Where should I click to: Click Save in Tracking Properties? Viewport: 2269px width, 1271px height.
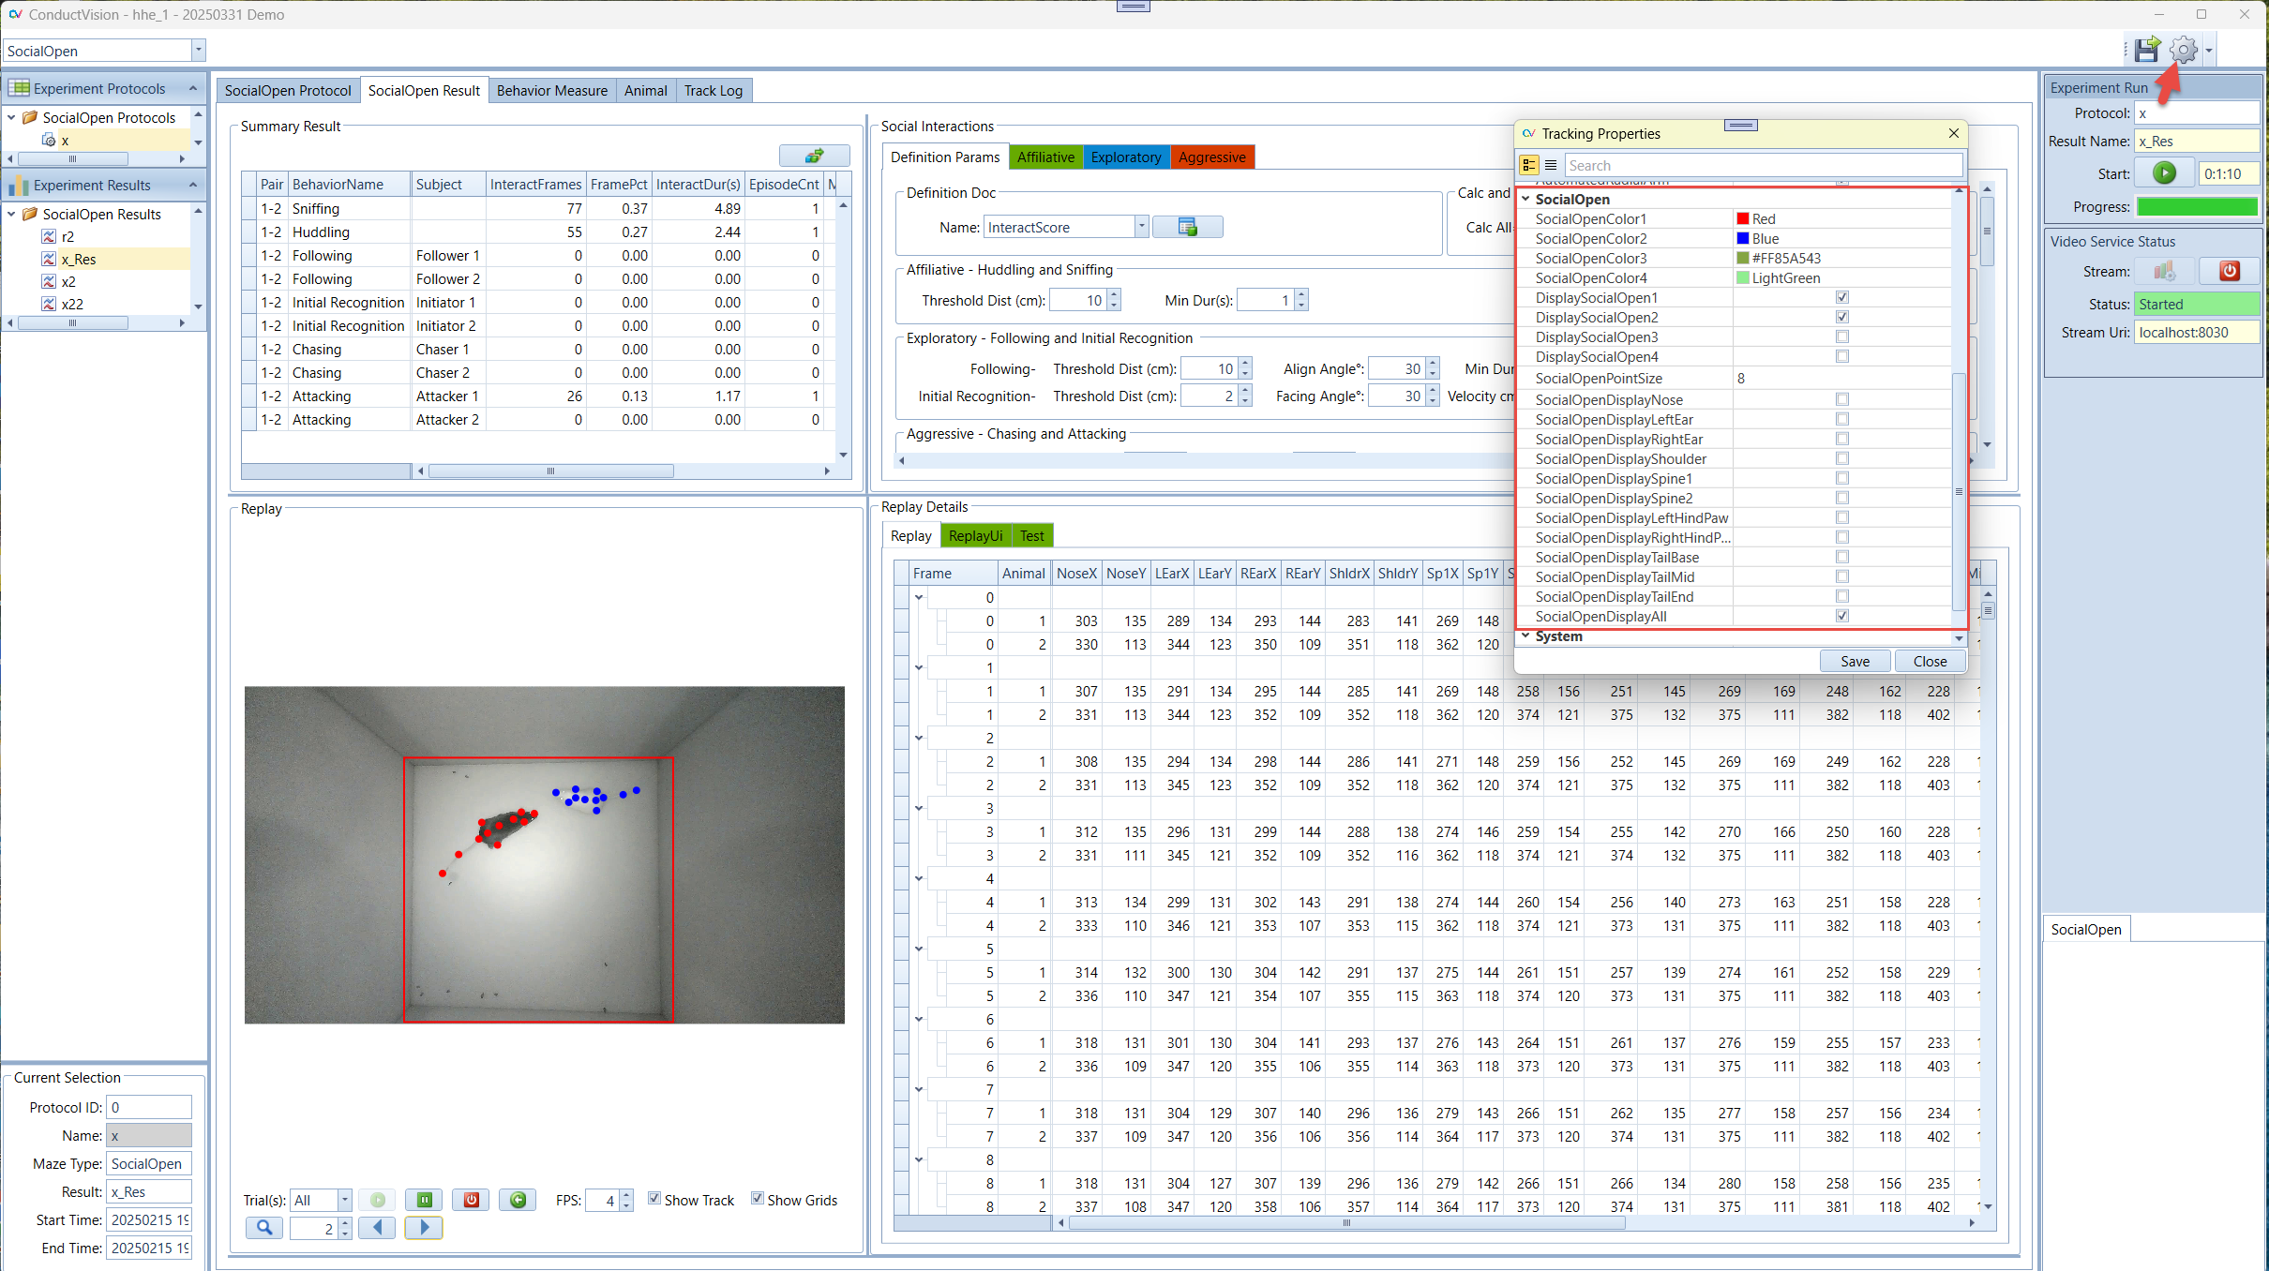1854,661
